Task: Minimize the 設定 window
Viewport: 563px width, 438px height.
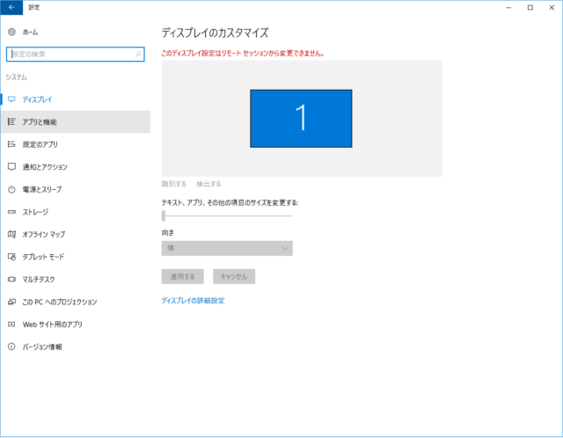Action: coord(508,8)
